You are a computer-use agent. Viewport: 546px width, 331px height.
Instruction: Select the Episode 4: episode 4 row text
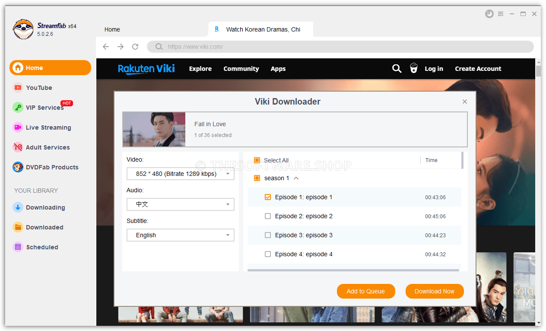304,254
